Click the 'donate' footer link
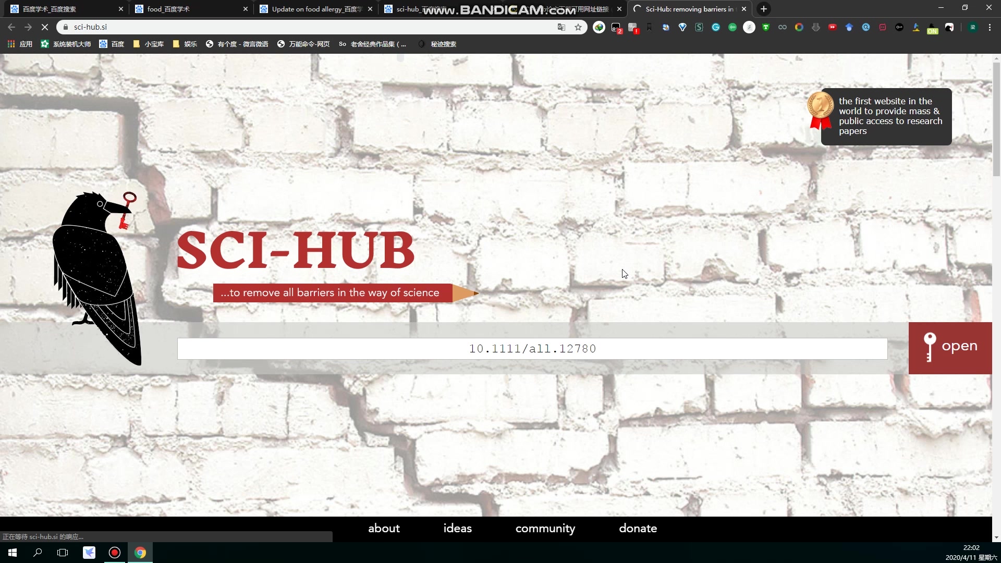This screenshot has height=563, width=1001. click(638, 528)
